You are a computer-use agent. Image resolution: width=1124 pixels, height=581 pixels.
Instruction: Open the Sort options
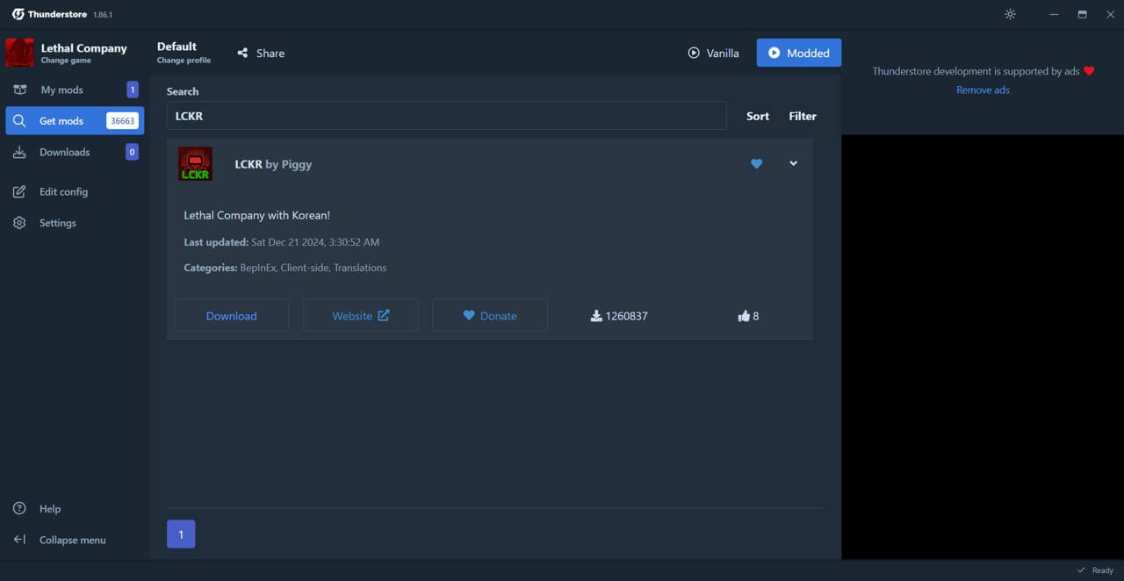point(758,116)
